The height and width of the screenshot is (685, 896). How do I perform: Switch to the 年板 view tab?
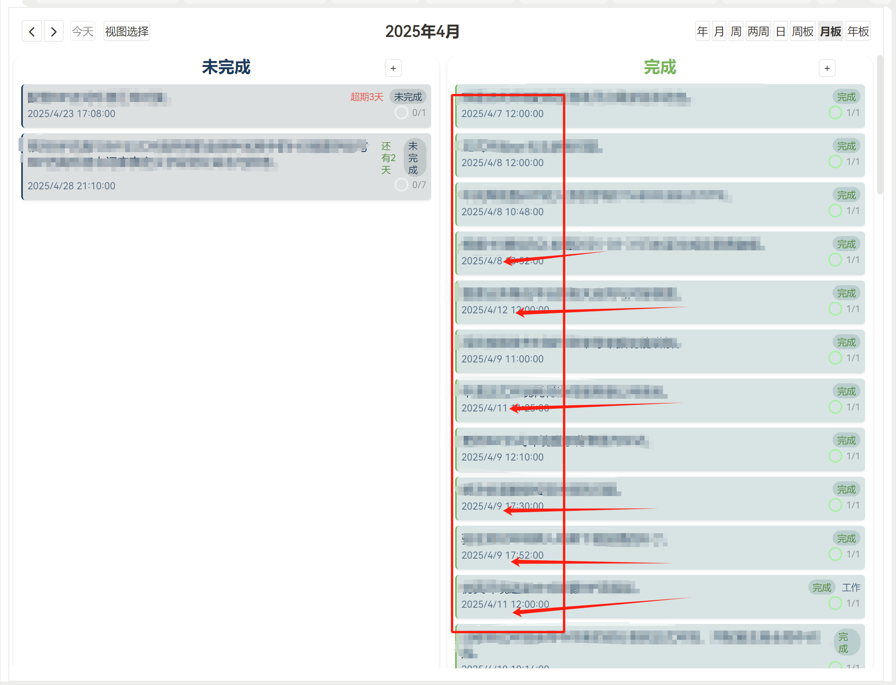[x=858, y=31]
